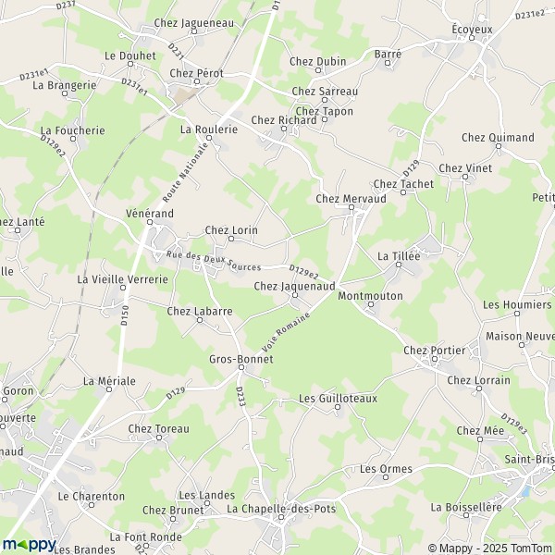Screen dimensions: 555x555
Task: Click the Chez Toreau place marker
Action: pos(159,438)
